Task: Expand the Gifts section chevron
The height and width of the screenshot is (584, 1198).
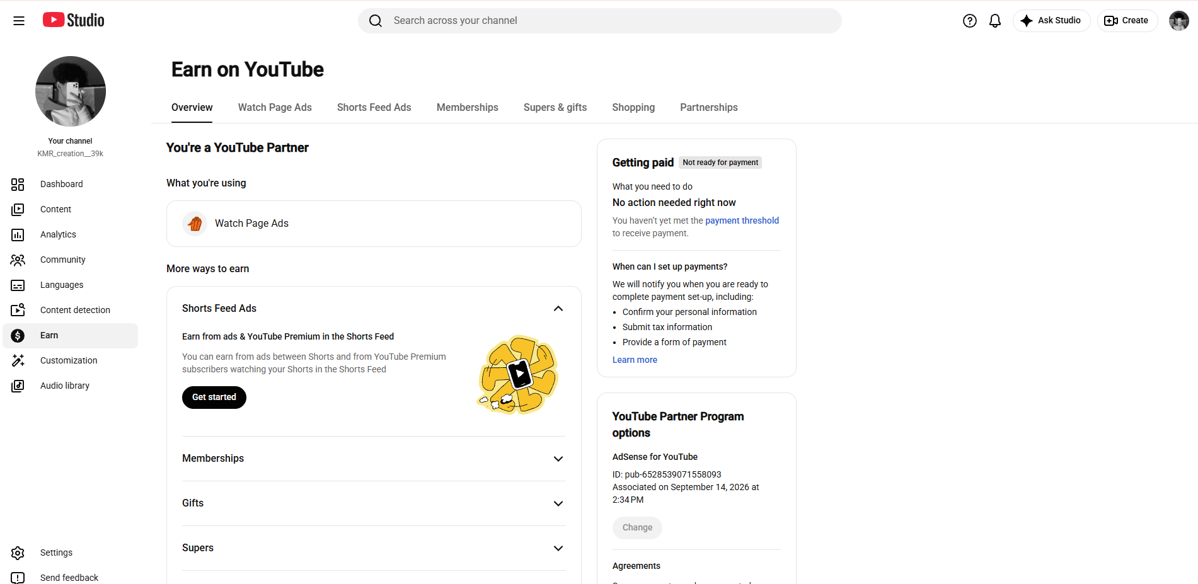Action: click(x=558, y=503)
